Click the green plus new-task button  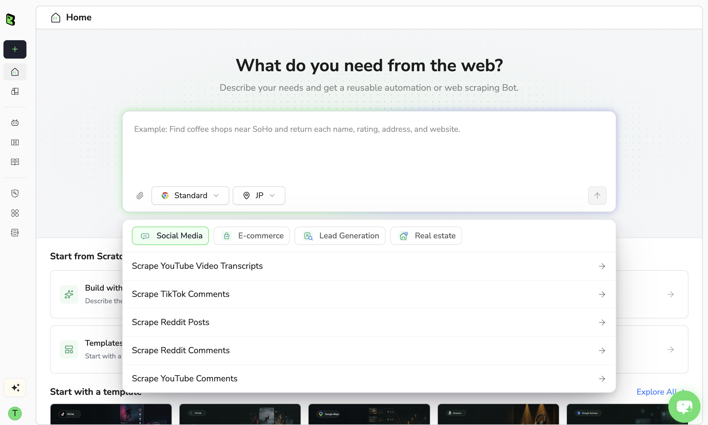pyautogui.click(x=15, y=49)
